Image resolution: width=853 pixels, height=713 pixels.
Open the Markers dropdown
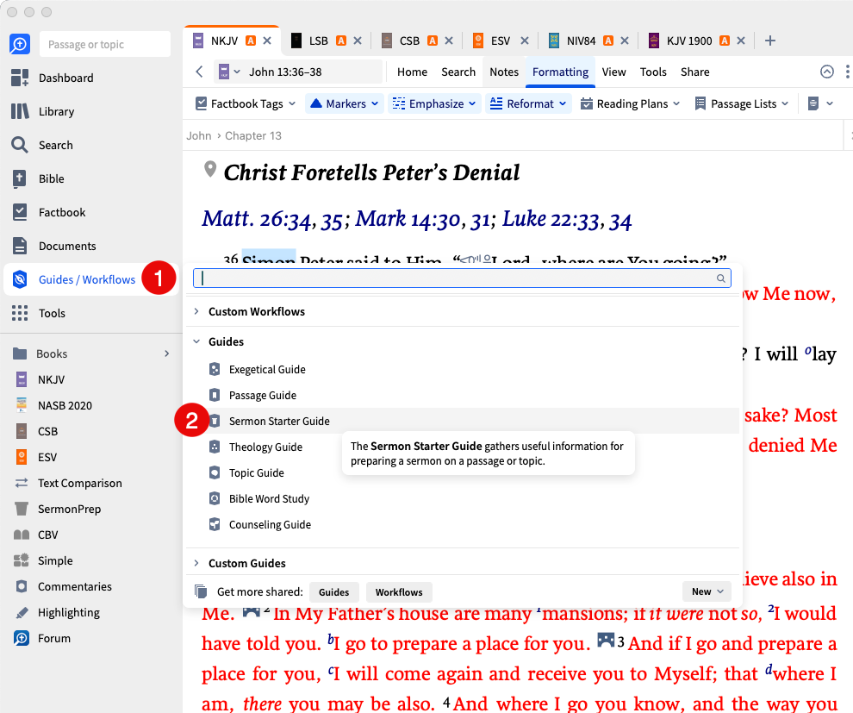[x=345, y=103]
